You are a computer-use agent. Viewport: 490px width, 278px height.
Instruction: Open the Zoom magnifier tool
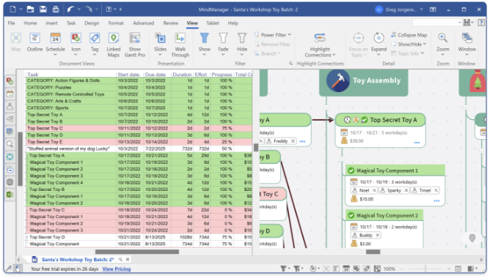(x=442, y=44)
